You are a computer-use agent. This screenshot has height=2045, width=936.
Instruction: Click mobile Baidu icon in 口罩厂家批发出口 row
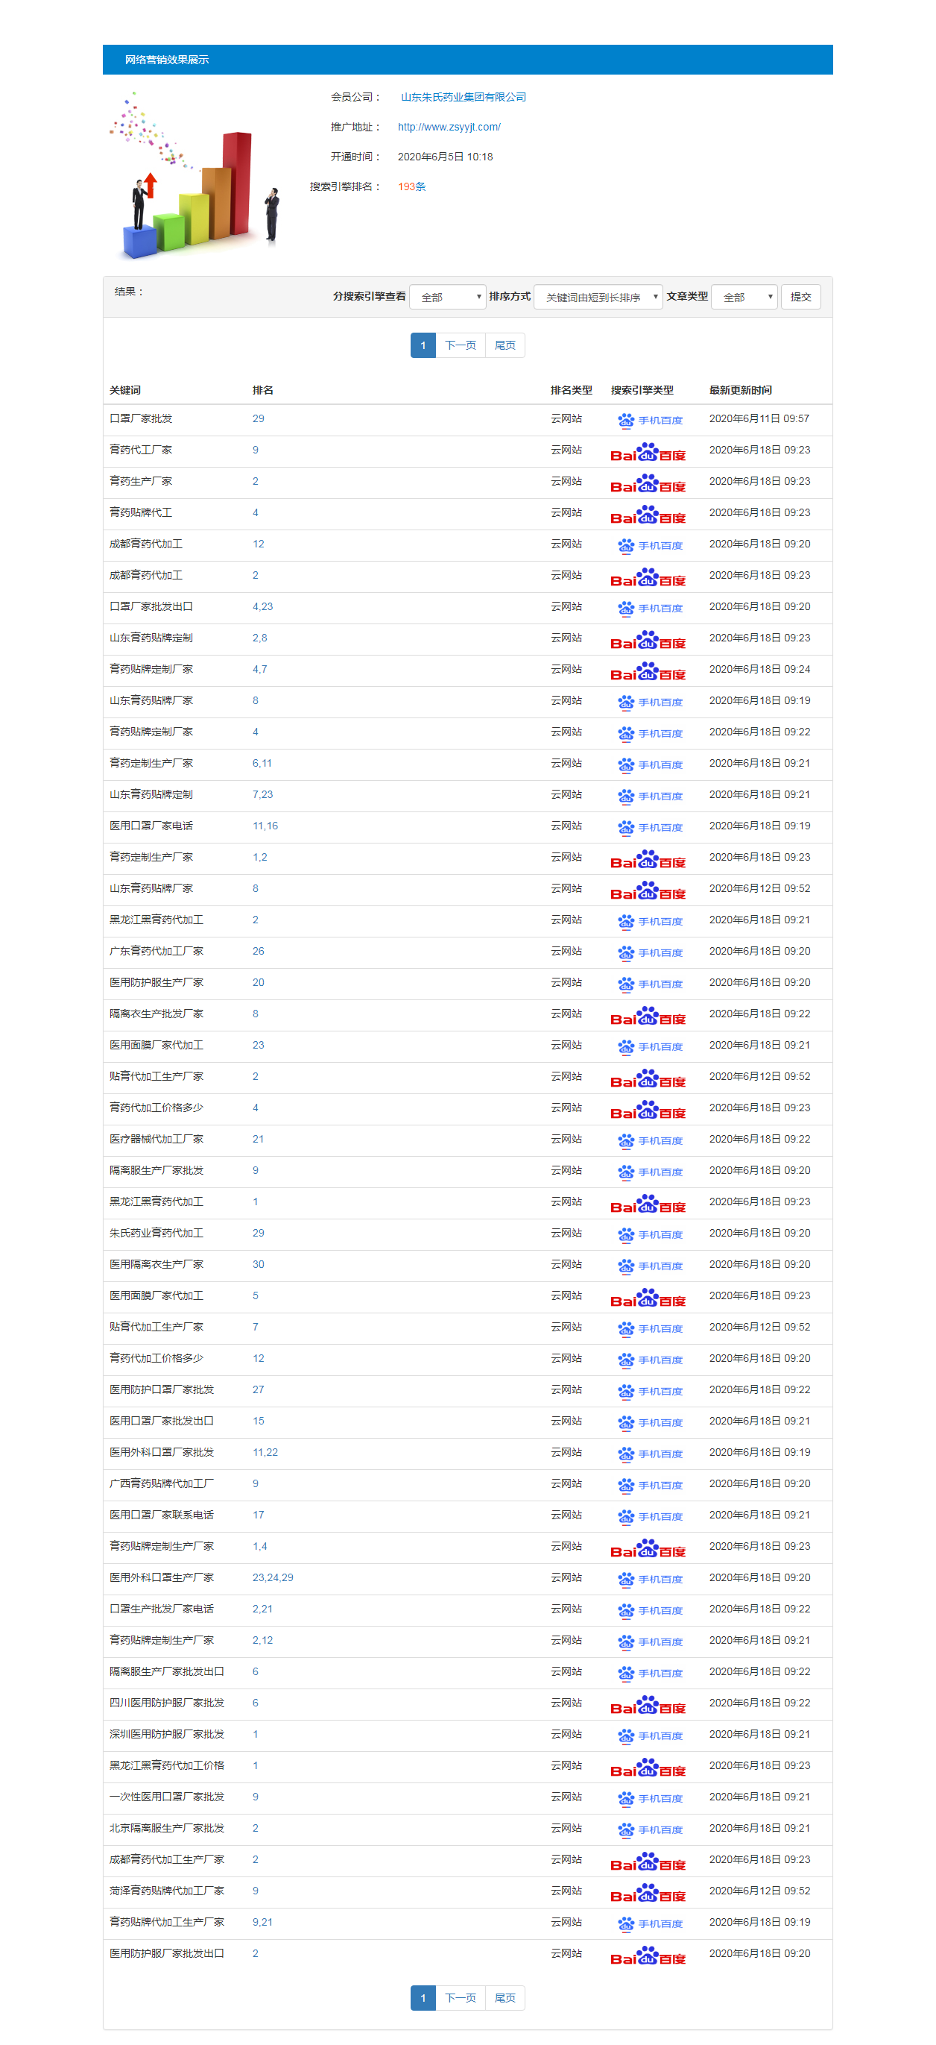click(x=649, y=608)
